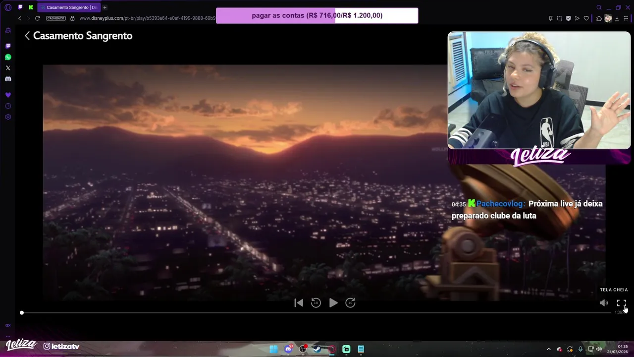Open Opera GX from the taskbar
Image resolution: width=634 pixels, height=357 pixels.
(x=331, y=349)
